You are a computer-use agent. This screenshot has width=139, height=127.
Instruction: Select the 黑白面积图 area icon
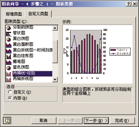click(9, 45)
